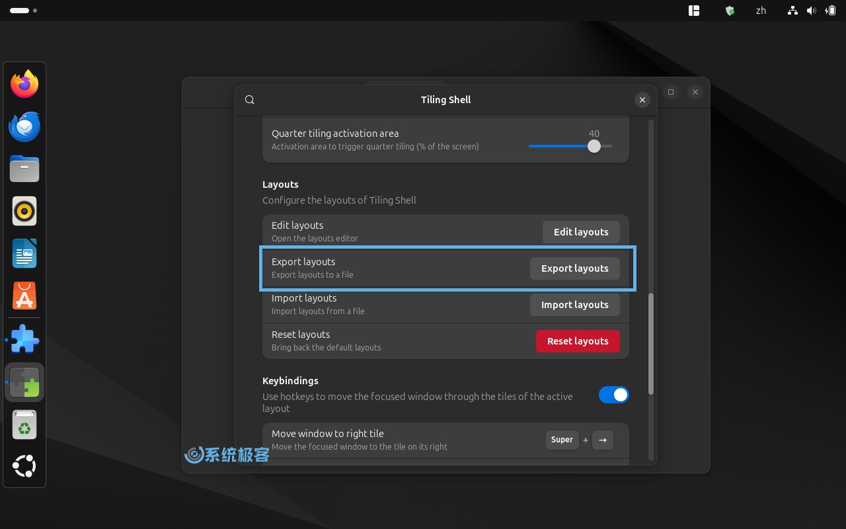Click the Export layouts button
The width and height of the screenshot is (846, 529).
click(x=575, y=268)
